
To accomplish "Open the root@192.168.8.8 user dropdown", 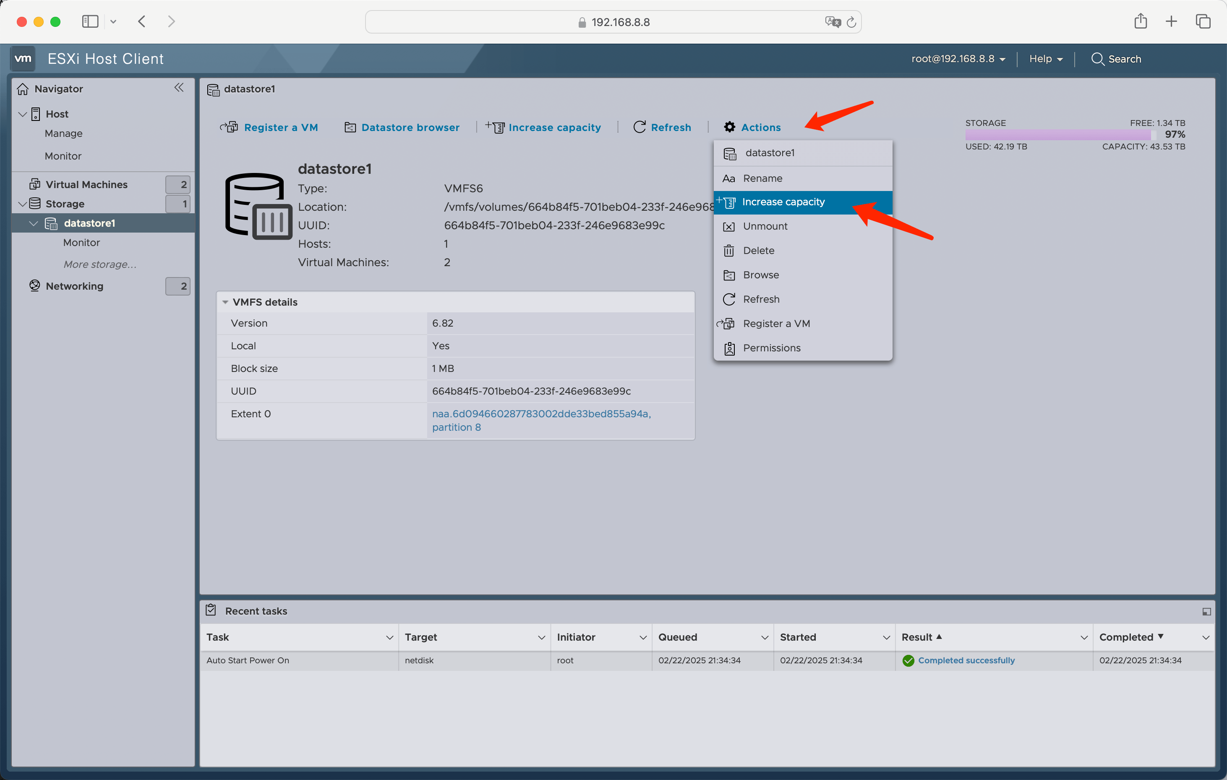I will point(958,59).
